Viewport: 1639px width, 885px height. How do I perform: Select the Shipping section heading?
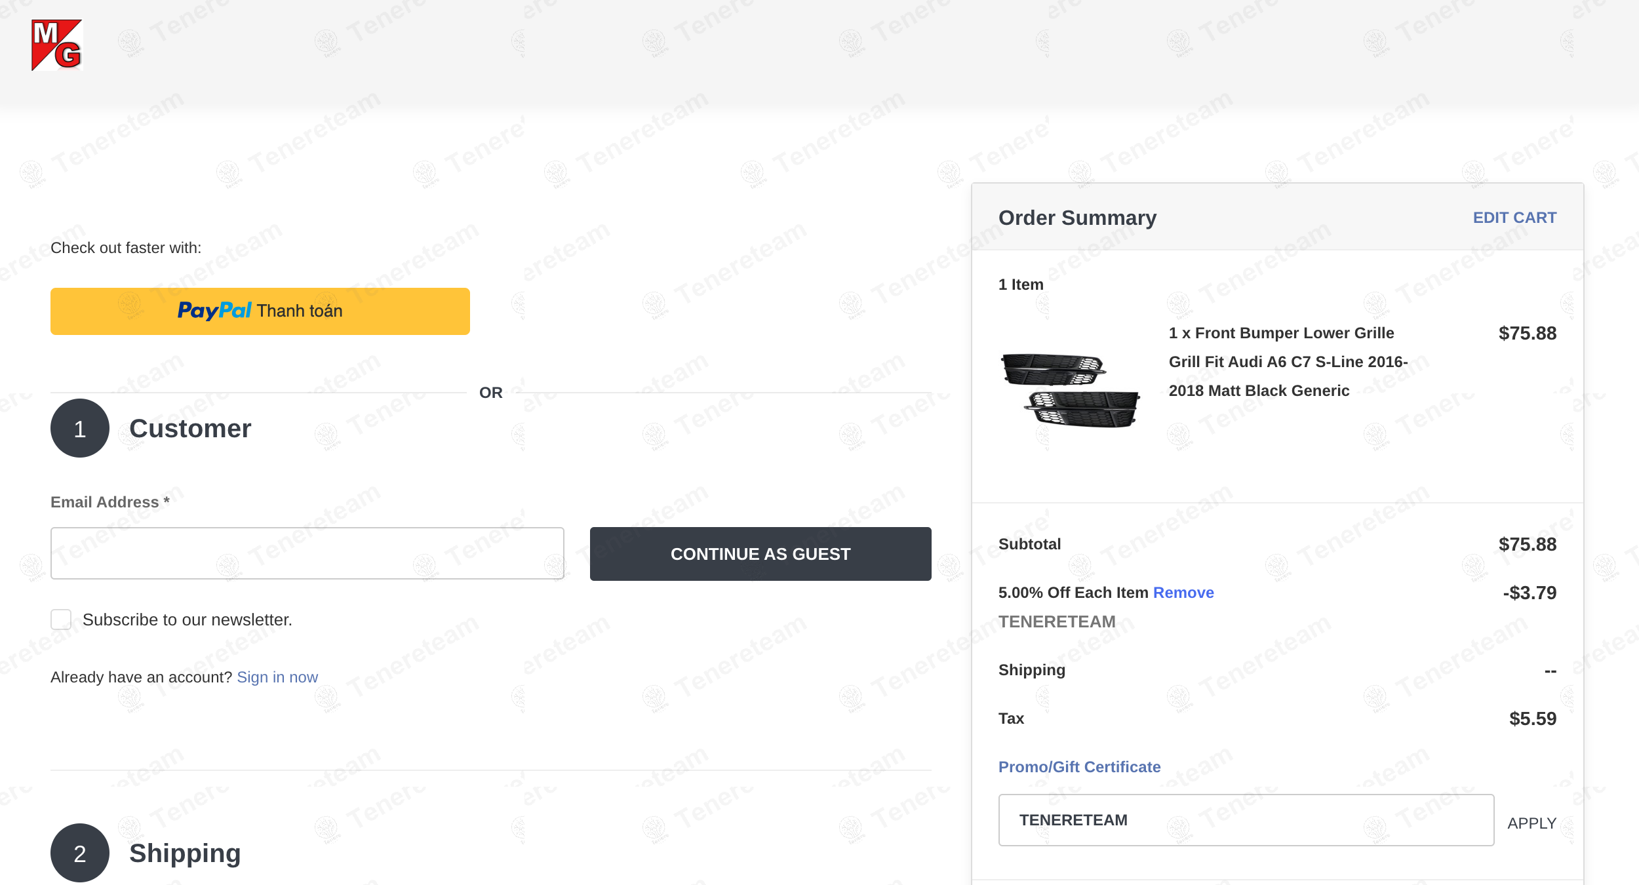(185, 854)
